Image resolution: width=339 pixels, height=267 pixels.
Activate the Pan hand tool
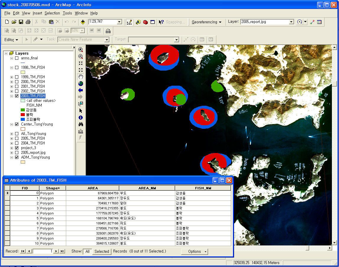pos(81,77)
